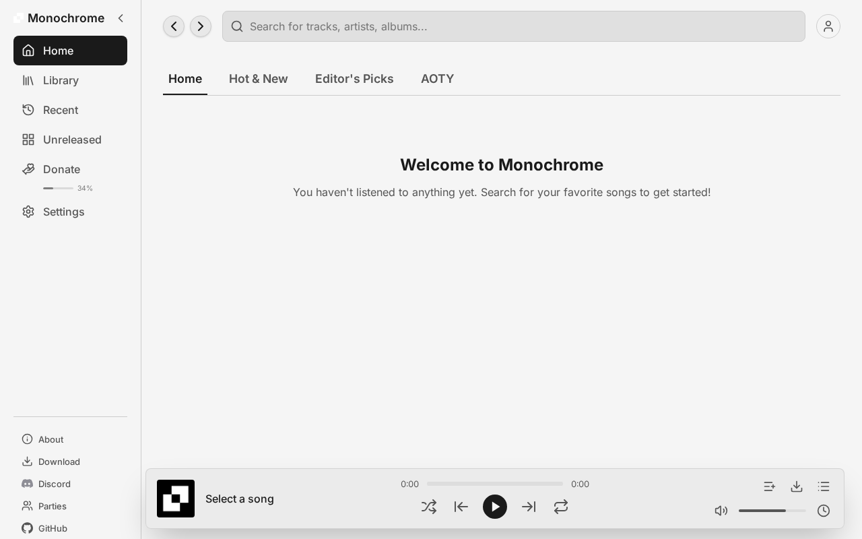Toggle repeat mode in the player
Viewport: 862px width, 539px height.
pos(561,507)
